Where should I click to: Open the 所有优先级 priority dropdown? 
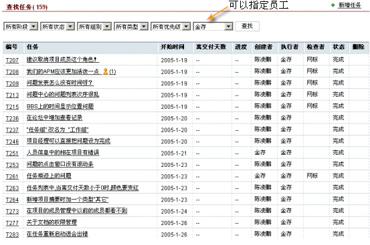(171, 27)
